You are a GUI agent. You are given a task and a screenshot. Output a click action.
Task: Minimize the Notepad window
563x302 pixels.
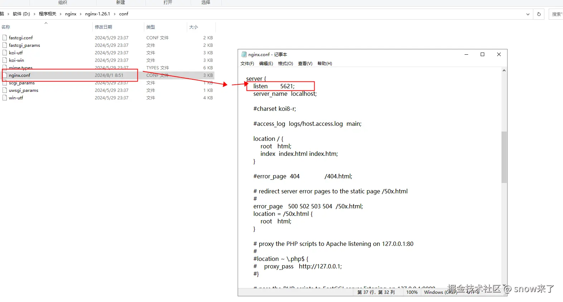(x=466, y=54)
